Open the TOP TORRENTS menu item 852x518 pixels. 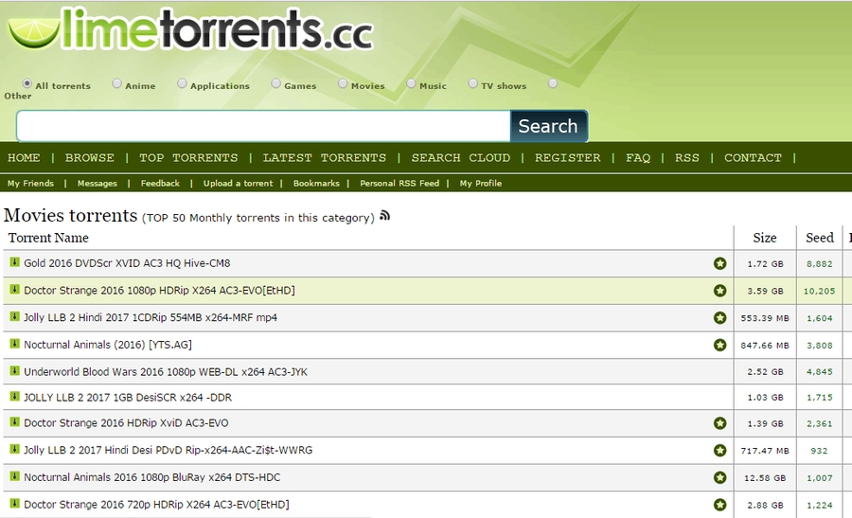188,158
